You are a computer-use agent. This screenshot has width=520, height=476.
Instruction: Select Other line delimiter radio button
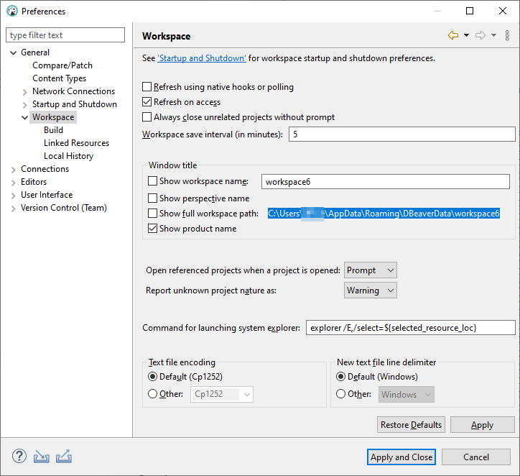tap(340, 394)
